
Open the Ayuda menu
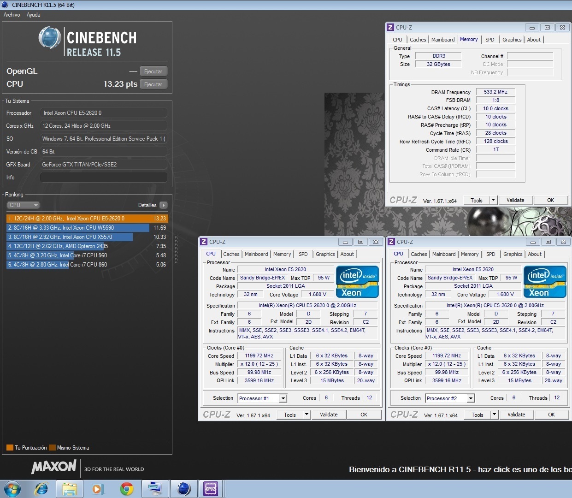point(33,15)
